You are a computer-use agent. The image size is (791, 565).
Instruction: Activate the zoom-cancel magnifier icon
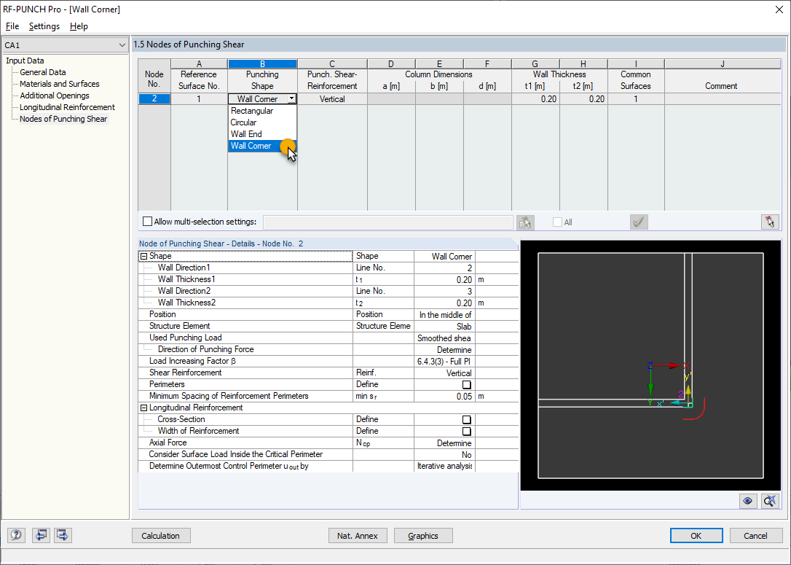click(x=769, y=501)
